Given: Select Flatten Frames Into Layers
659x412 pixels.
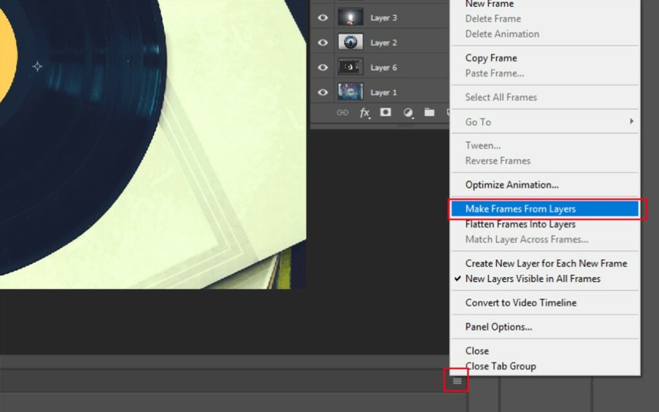Looking at the screenshot, I should click(520, 224).
